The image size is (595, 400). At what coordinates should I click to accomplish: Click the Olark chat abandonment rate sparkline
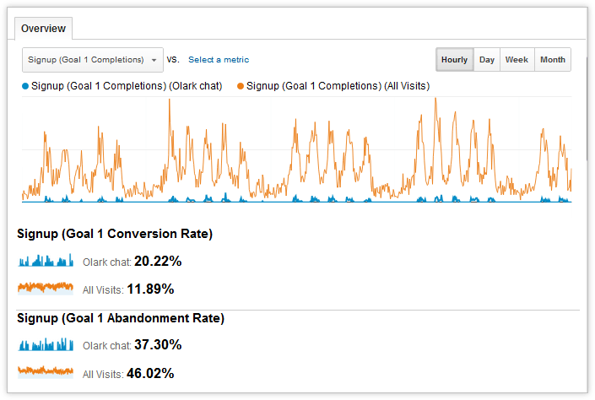click(x=46, y=344)
